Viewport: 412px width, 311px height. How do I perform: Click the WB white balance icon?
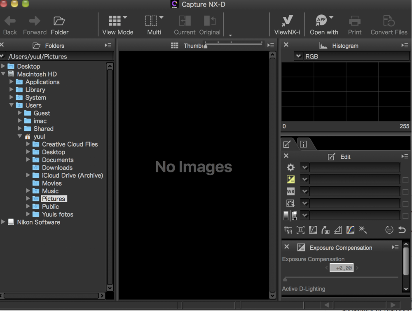(290, 191)
